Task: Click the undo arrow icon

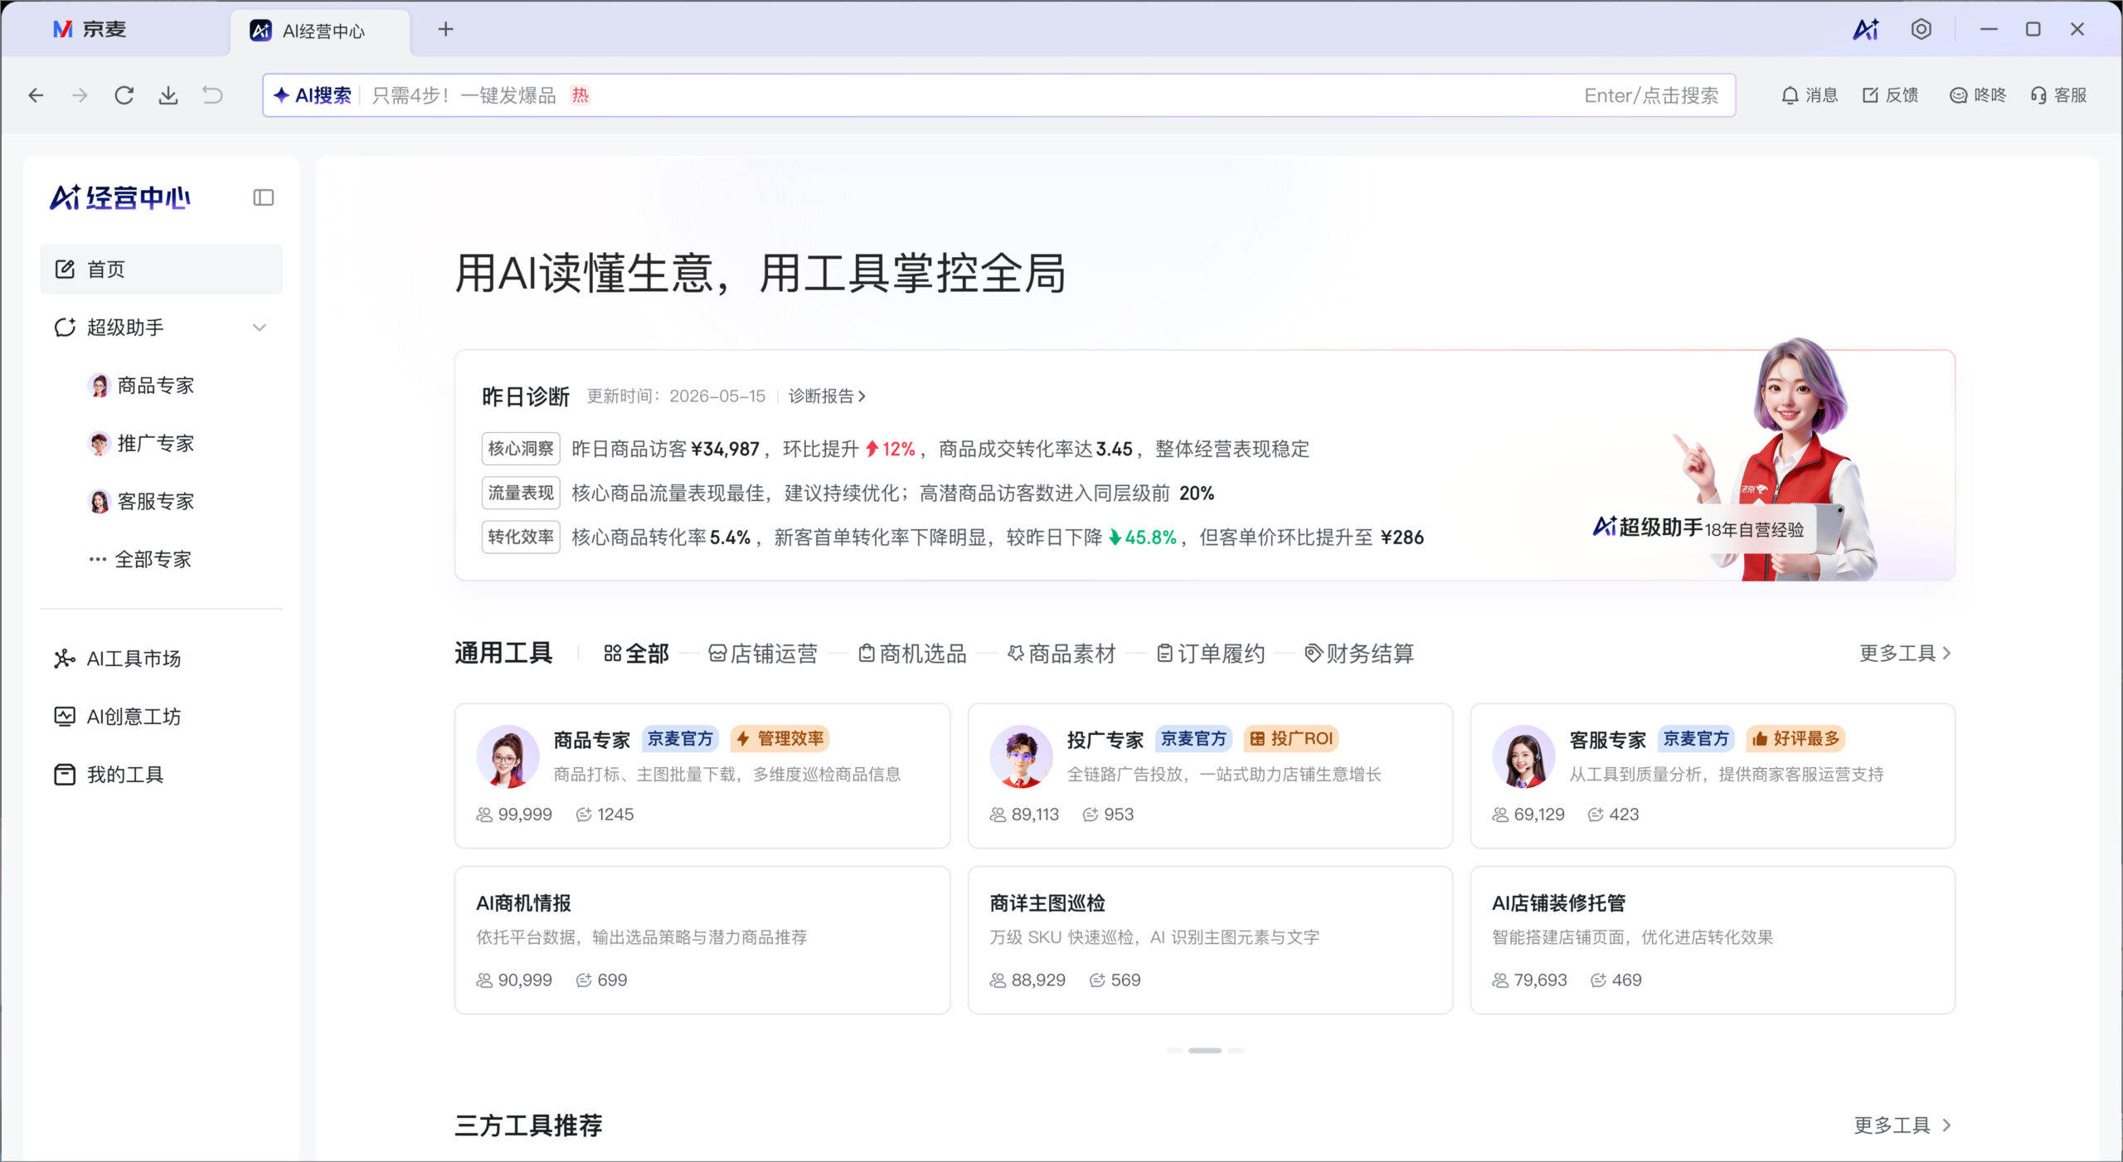Action: pos(213,95)
